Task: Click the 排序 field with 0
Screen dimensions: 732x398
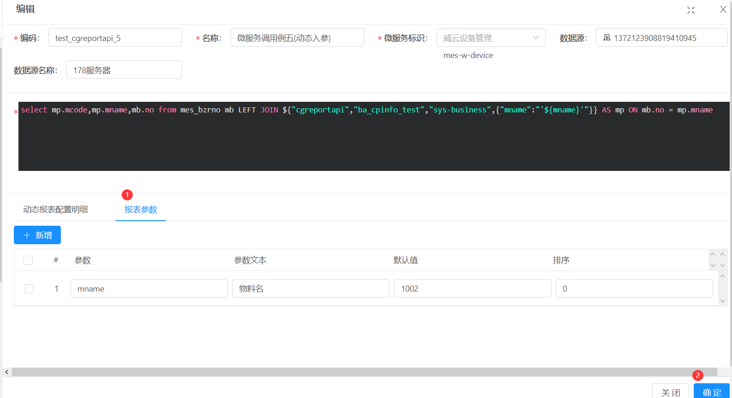Action: [634, 288]
